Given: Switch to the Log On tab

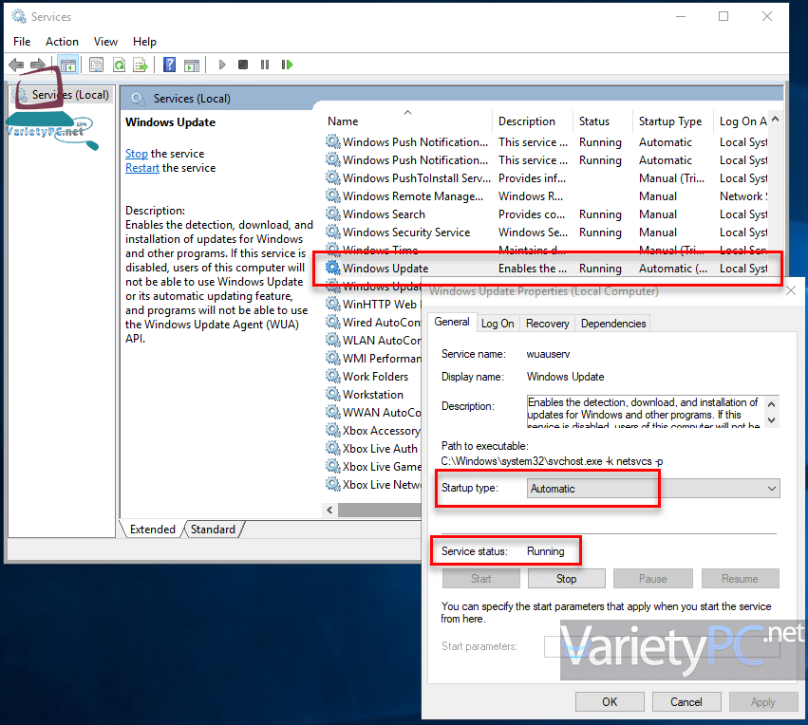Looking at the screenshot, I should click(498, 324).
